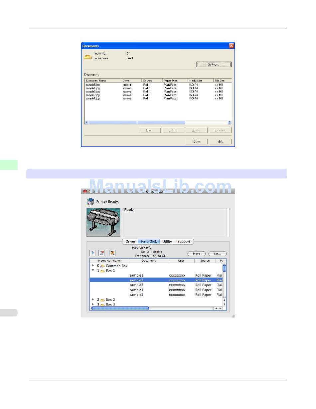
Task: Collapse the Box 1 tree row
Action: pos(93,271)
